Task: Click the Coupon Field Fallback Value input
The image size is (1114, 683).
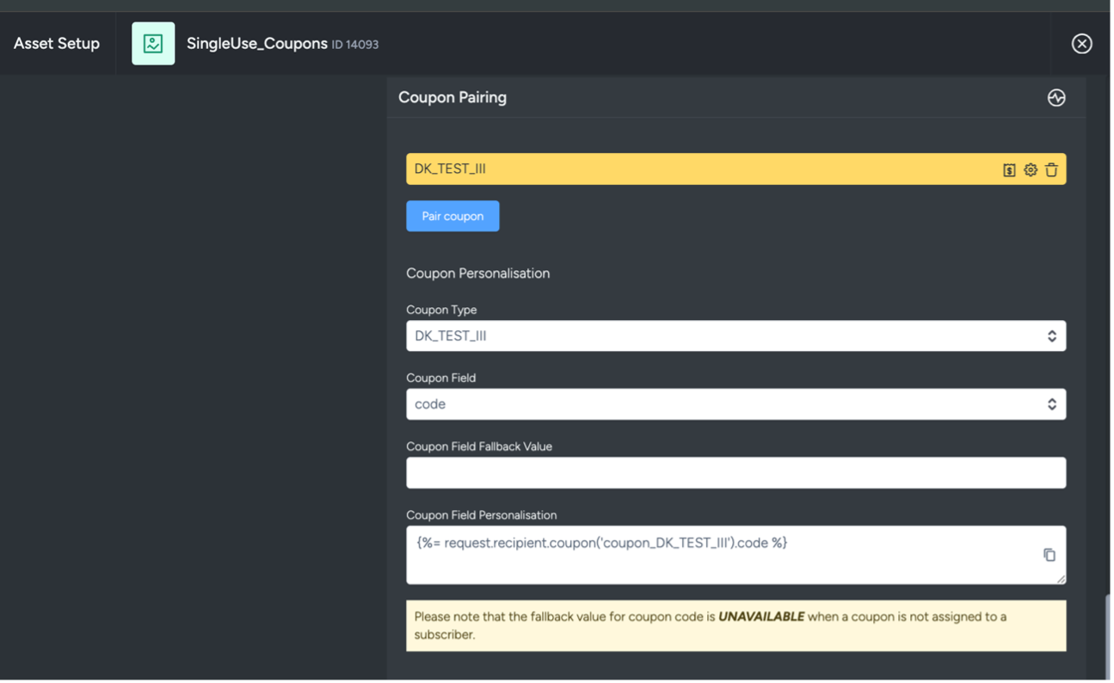Action: pos(735,472)
